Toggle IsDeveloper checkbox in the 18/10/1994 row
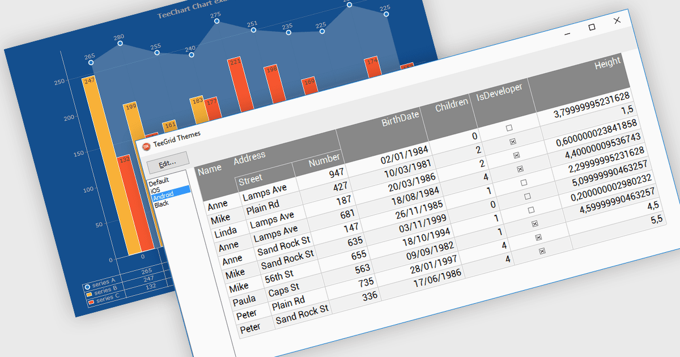The image size is (680, 357). click(x=531, y=210)
